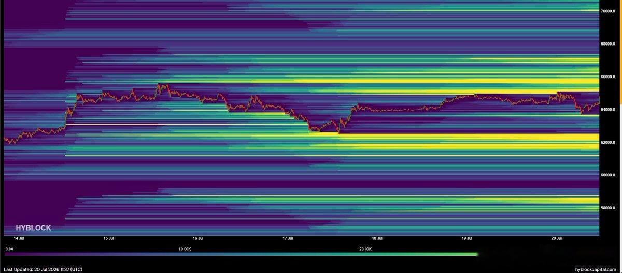Click the 20 Jul date axis label

coord(557,238)
